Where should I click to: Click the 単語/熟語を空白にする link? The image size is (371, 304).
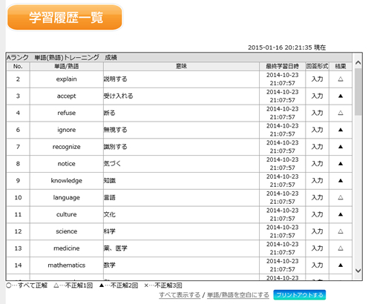pos(238,295)
